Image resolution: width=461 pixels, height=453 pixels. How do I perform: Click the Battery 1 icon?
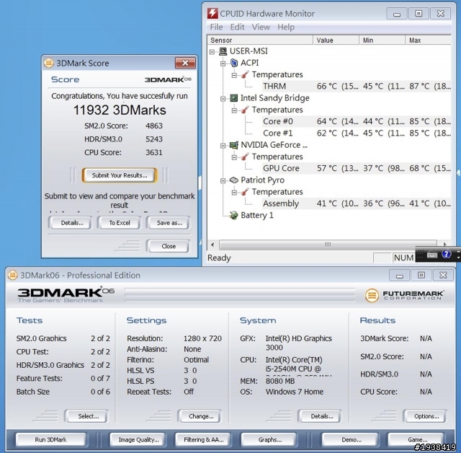(x=234, y=215)
